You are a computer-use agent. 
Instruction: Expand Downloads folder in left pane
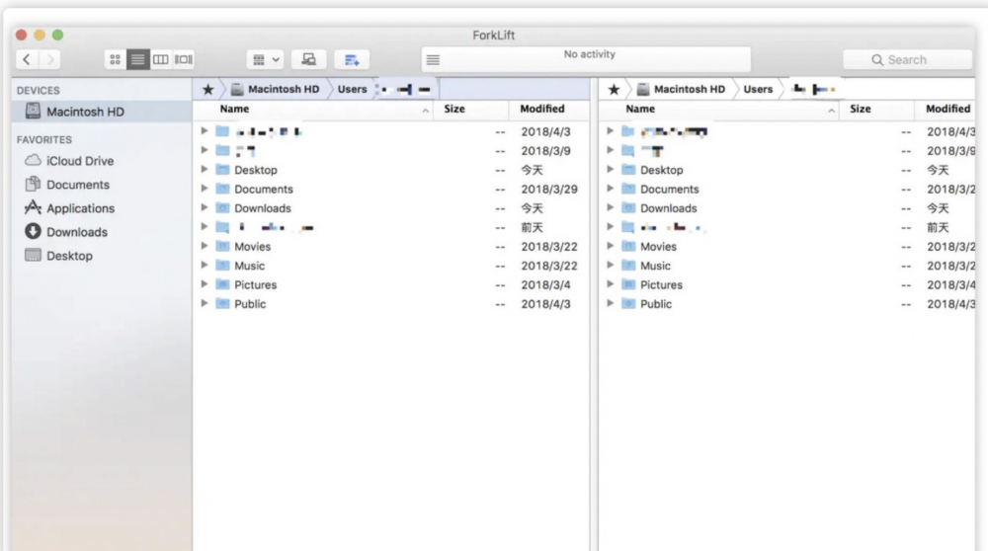(205, 207)
